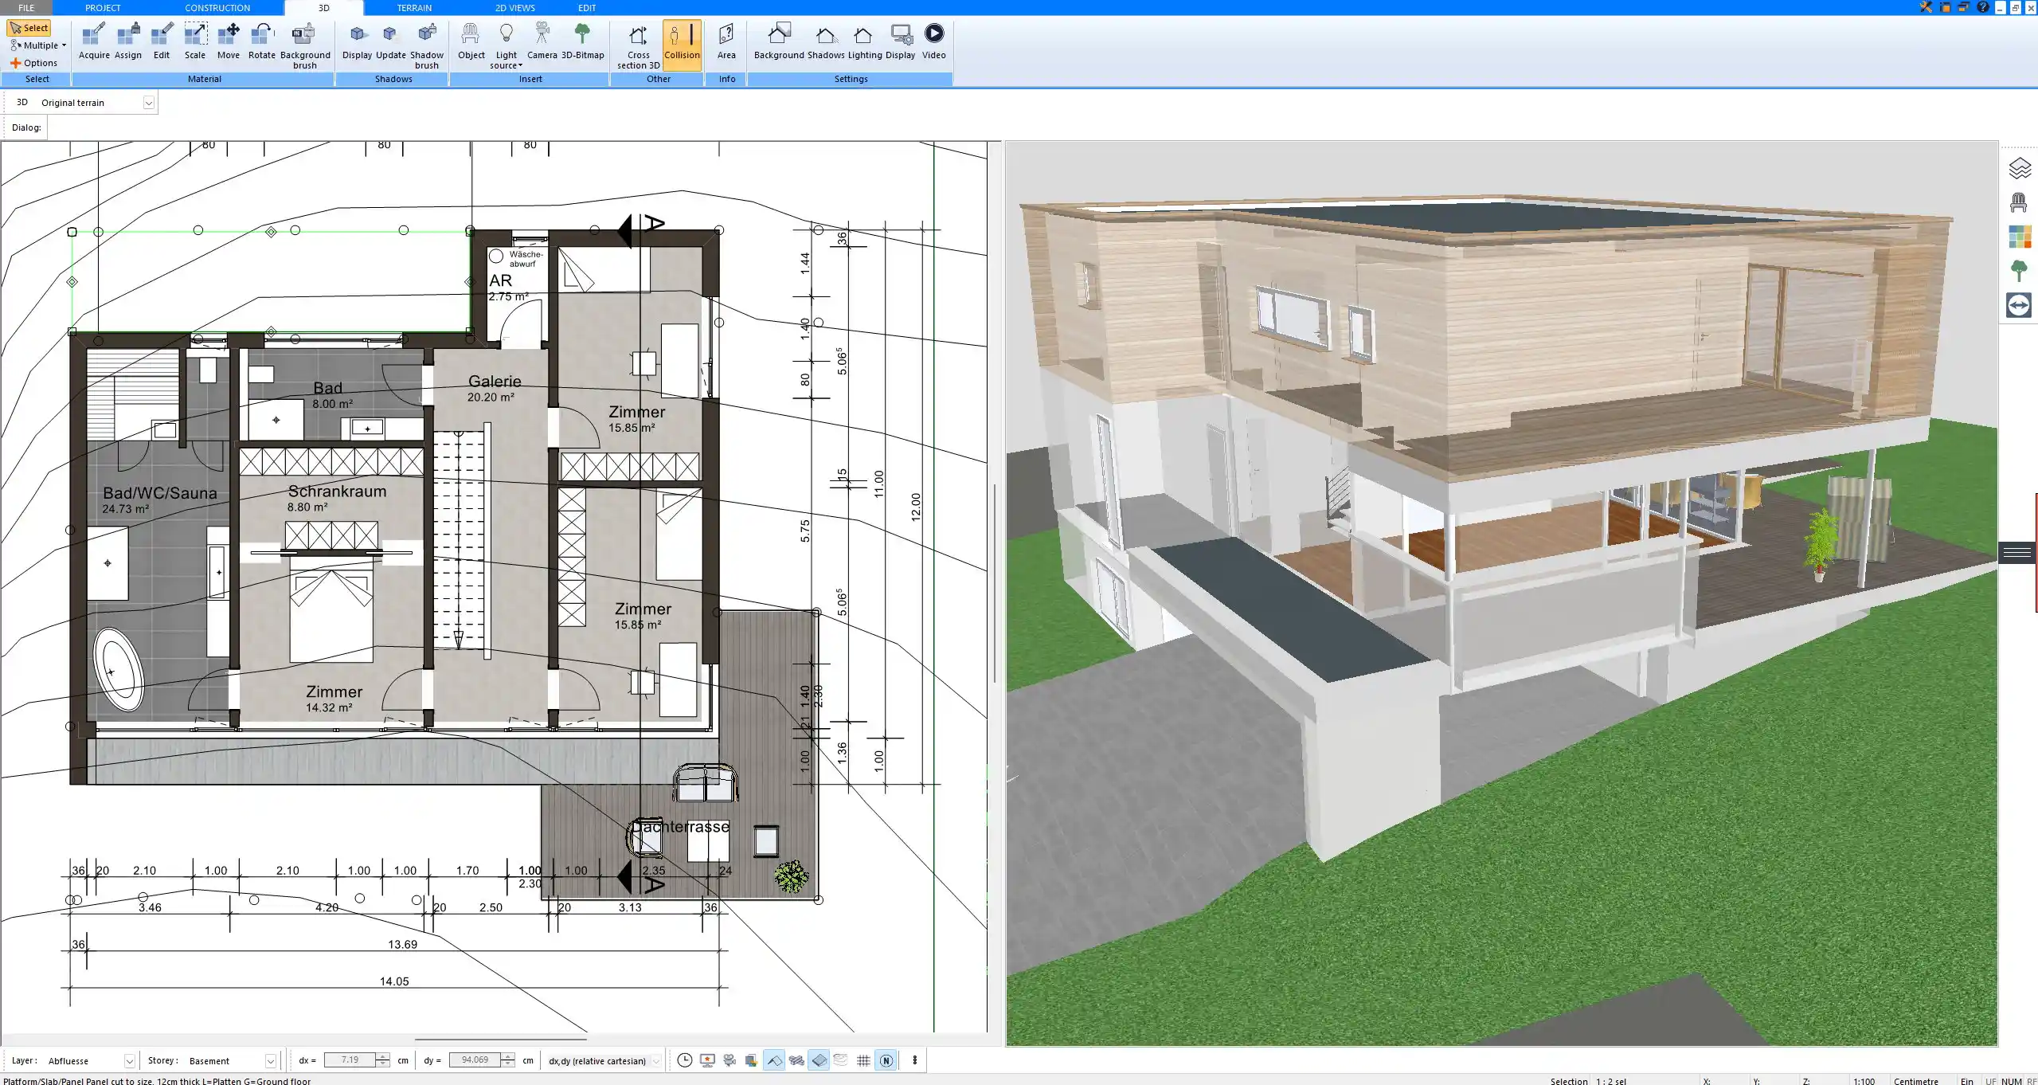Click the dx value input field

[x=350, y=1060]
